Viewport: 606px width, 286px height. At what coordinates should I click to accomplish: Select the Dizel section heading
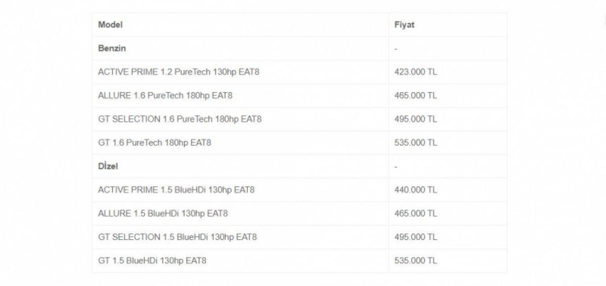(x=108, y=166)
